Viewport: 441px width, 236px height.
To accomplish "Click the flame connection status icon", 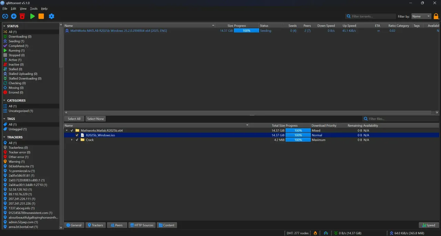I will (x=315, y=233).
